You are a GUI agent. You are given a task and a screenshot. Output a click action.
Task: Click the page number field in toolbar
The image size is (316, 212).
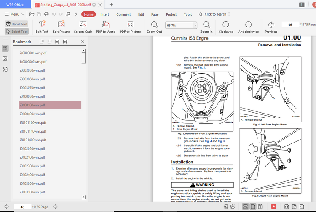[290, 24]
